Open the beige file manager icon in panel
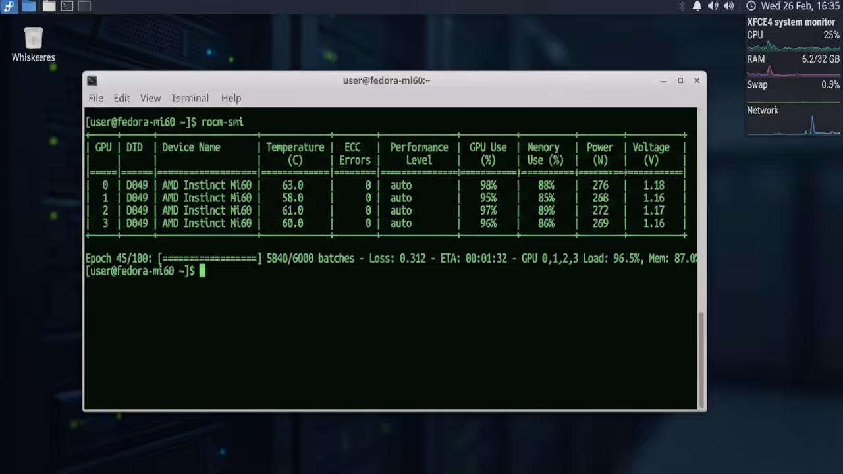This screenshot has width=843, height=474. point(49,6)
